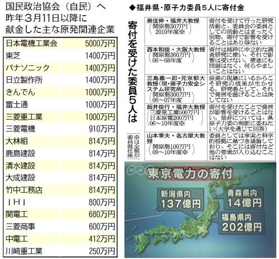The image size is (279, 259).
Task: Click the 600万円 amount
Action: tap(102, 227)
